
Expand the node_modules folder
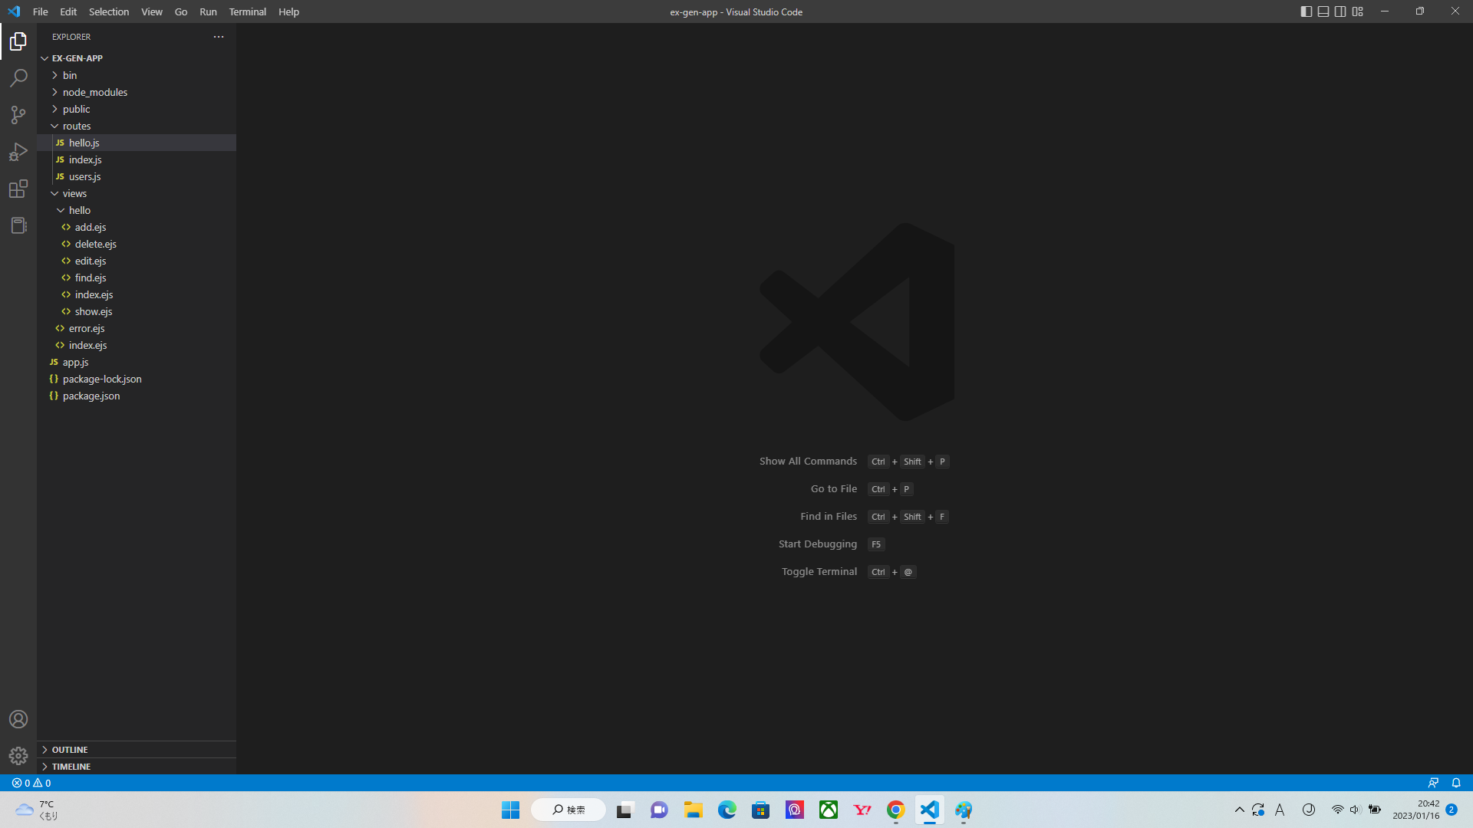click(x=94, y=92)
